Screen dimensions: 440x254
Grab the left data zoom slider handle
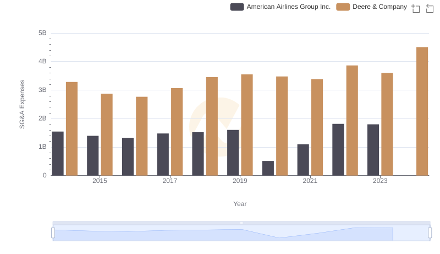(53, 233)
